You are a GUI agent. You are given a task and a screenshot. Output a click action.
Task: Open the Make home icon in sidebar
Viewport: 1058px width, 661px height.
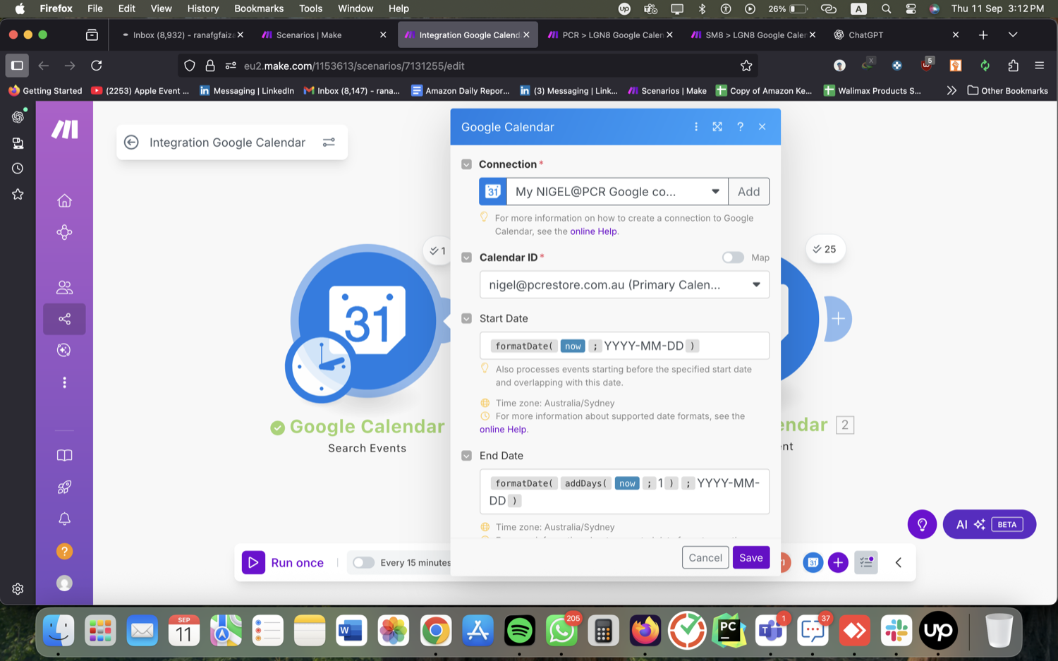[64, 201]
